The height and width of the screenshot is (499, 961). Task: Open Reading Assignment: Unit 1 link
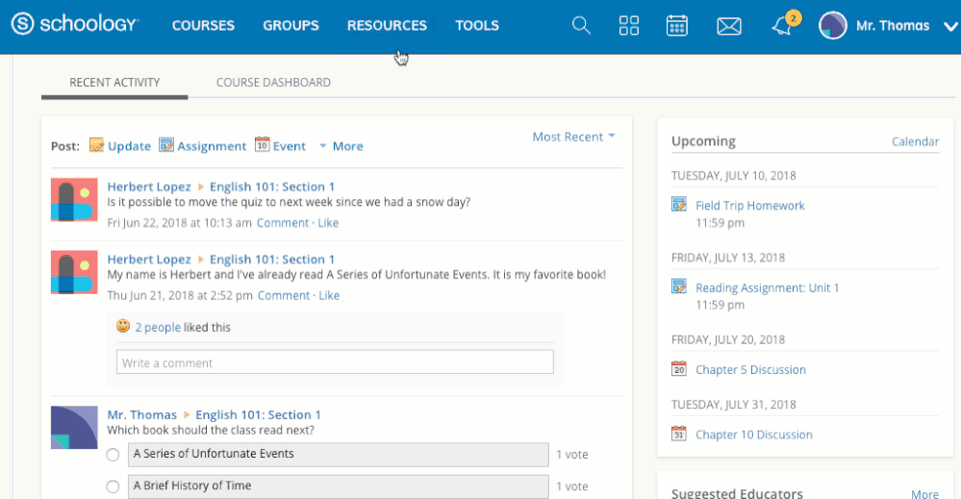click(x=768, y=287)
